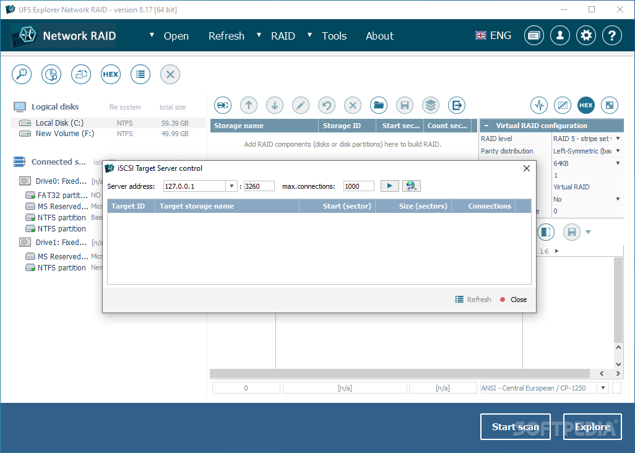Click the close storage X icon in left toolbar
Viewport: 635px width, 453px height.
(170, 74)
